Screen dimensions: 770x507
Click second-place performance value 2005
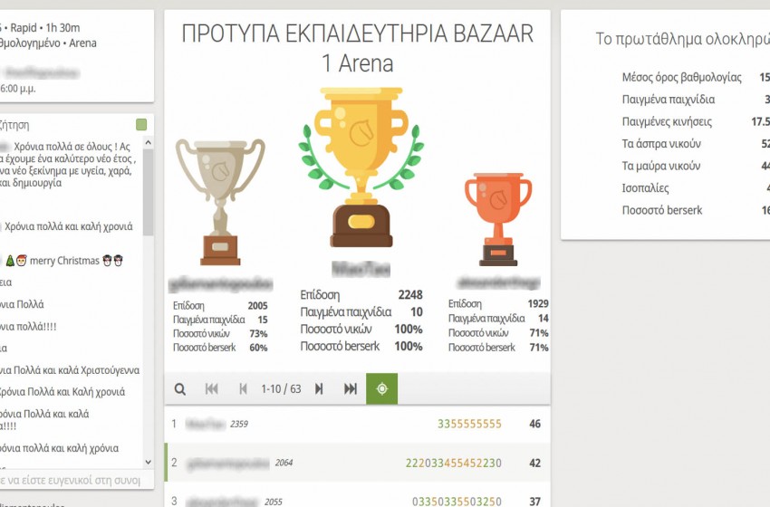click(257, 305)
